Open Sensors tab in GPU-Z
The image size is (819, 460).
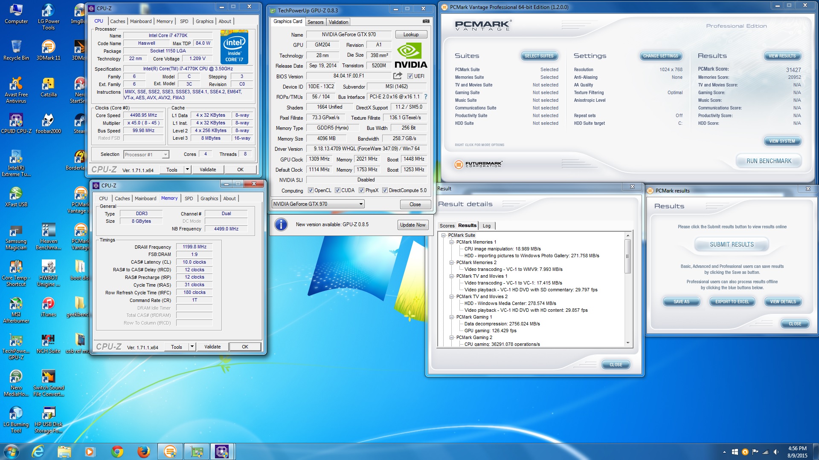315,22
